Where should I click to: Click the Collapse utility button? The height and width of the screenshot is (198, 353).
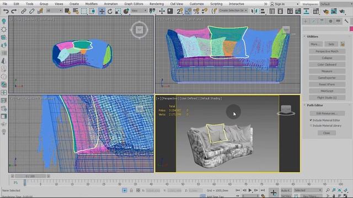[327, 58]
